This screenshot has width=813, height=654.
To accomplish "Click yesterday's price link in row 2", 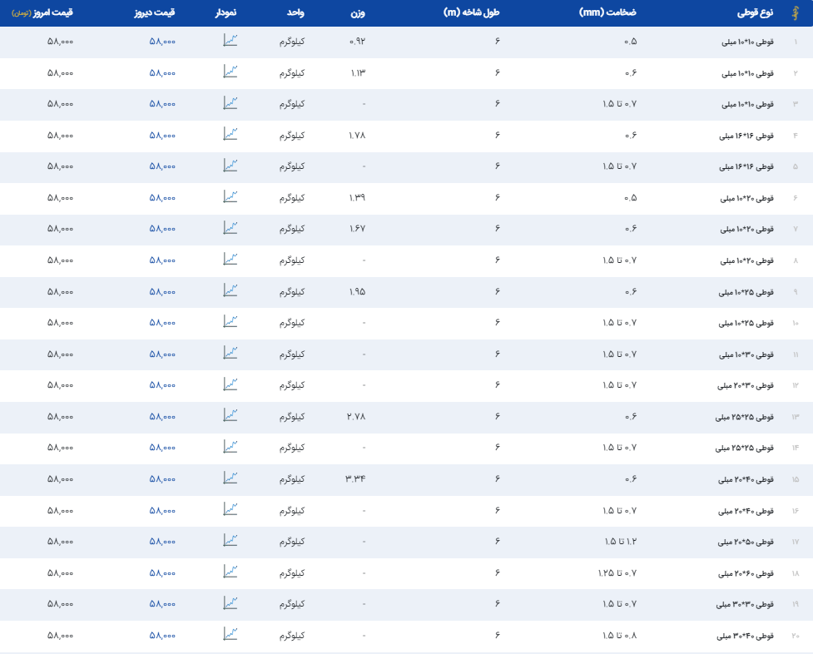I will click(162, 73).
